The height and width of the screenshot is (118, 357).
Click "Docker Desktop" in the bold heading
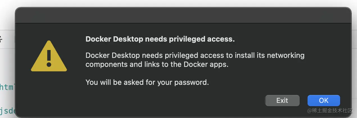(x=114, y=39)
